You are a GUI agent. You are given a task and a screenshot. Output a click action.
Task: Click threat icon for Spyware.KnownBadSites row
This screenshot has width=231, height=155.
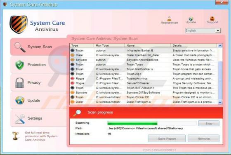tap(72, 60)
